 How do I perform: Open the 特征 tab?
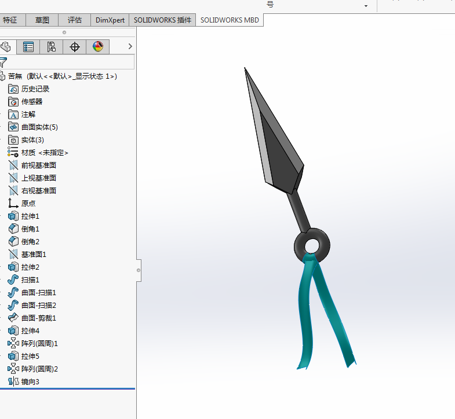[12, 20]
